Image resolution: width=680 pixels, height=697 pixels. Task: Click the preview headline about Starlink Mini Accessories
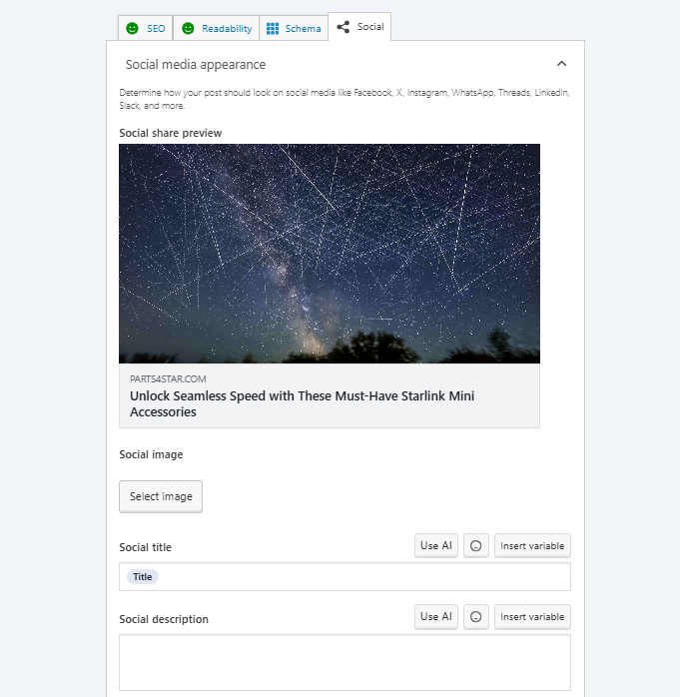click(x=302, y=403)
